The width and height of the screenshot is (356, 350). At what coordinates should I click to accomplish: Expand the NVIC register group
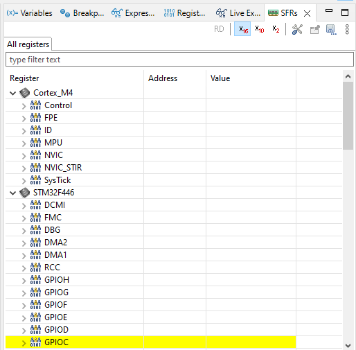coord(24,156)
